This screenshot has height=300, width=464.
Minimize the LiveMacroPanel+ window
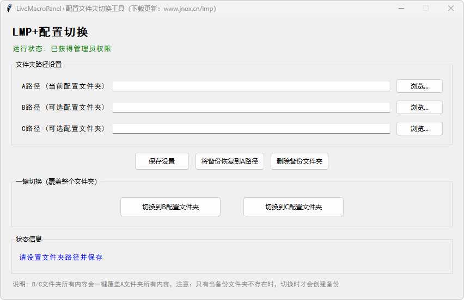[x=401, y=8]
